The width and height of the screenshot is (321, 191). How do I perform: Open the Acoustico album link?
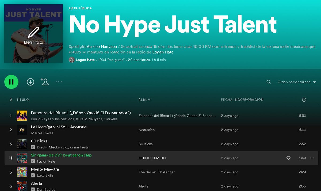(x=147, y=130)
